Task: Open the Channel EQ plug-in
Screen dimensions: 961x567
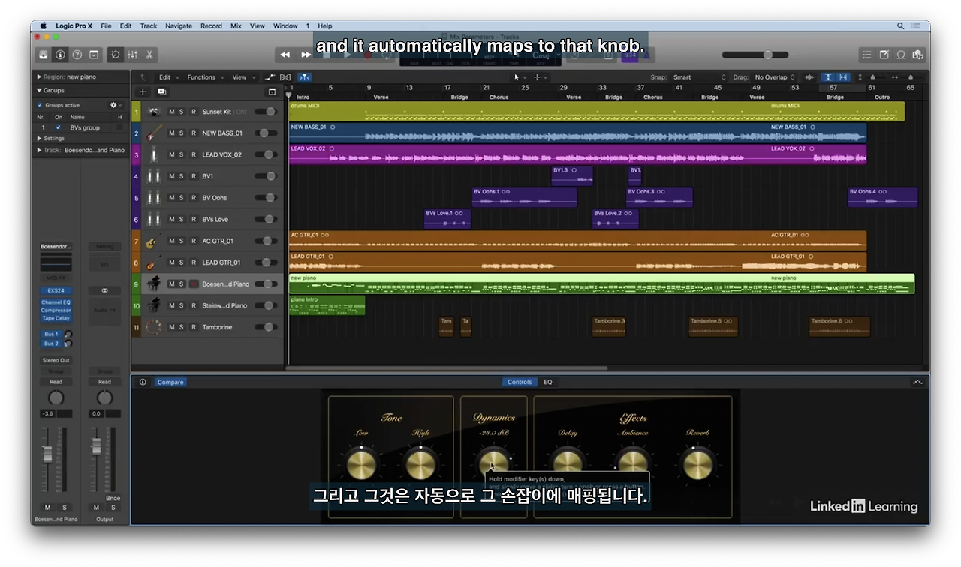Action: tap(56, 302)
